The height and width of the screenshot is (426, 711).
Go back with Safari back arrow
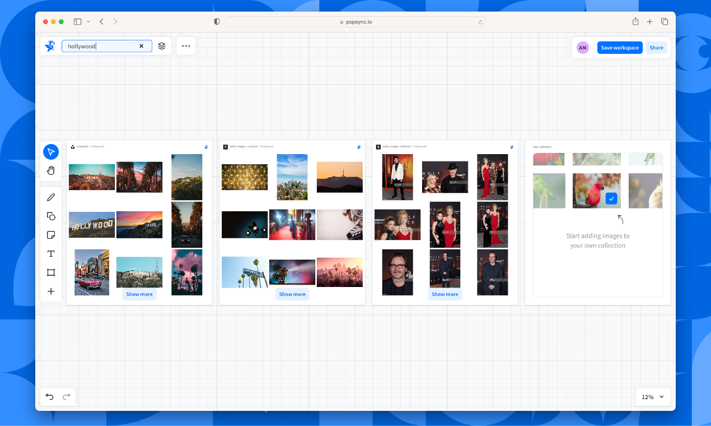pos(101,21)
